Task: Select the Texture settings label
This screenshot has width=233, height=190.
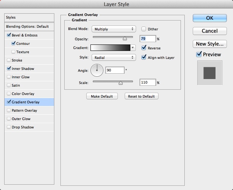Action: (23, 52)
